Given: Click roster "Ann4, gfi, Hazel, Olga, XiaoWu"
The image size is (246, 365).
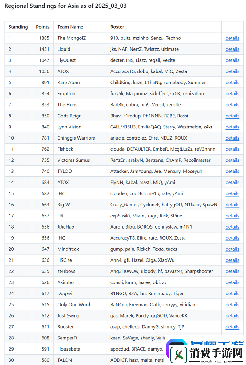Looking at the screenshot, I should coord(142,260).
